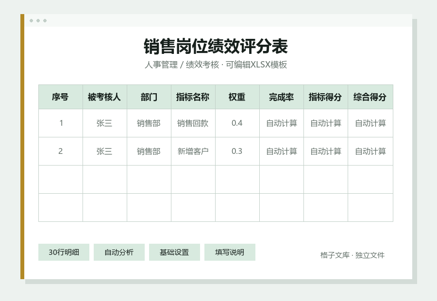Click the 部门 column header
This screenshot has width=437, height=301.
click(x=149, y=97)
